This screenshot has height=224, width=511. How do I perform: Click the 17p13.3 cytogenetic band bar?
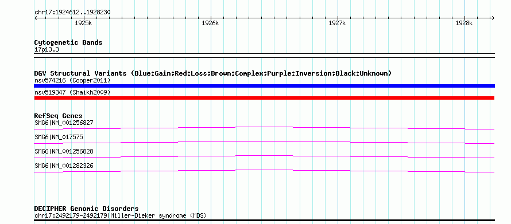[264, 55]
